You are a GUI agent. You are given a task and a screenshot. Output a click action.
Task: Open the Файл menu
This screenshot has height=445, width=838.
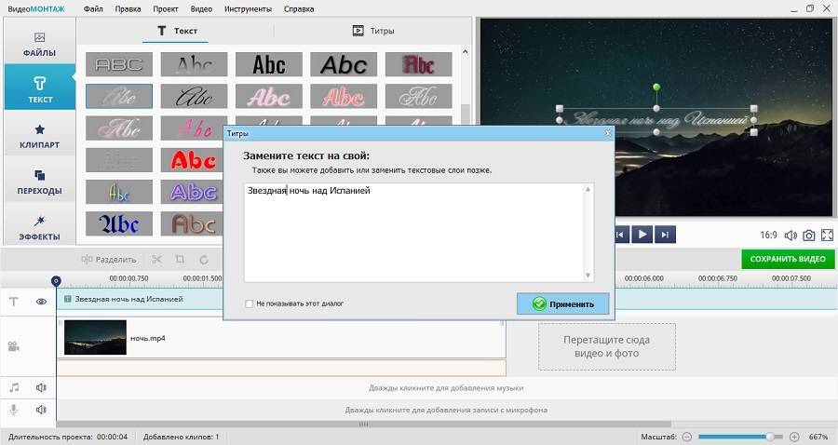[x=93, y=8]
